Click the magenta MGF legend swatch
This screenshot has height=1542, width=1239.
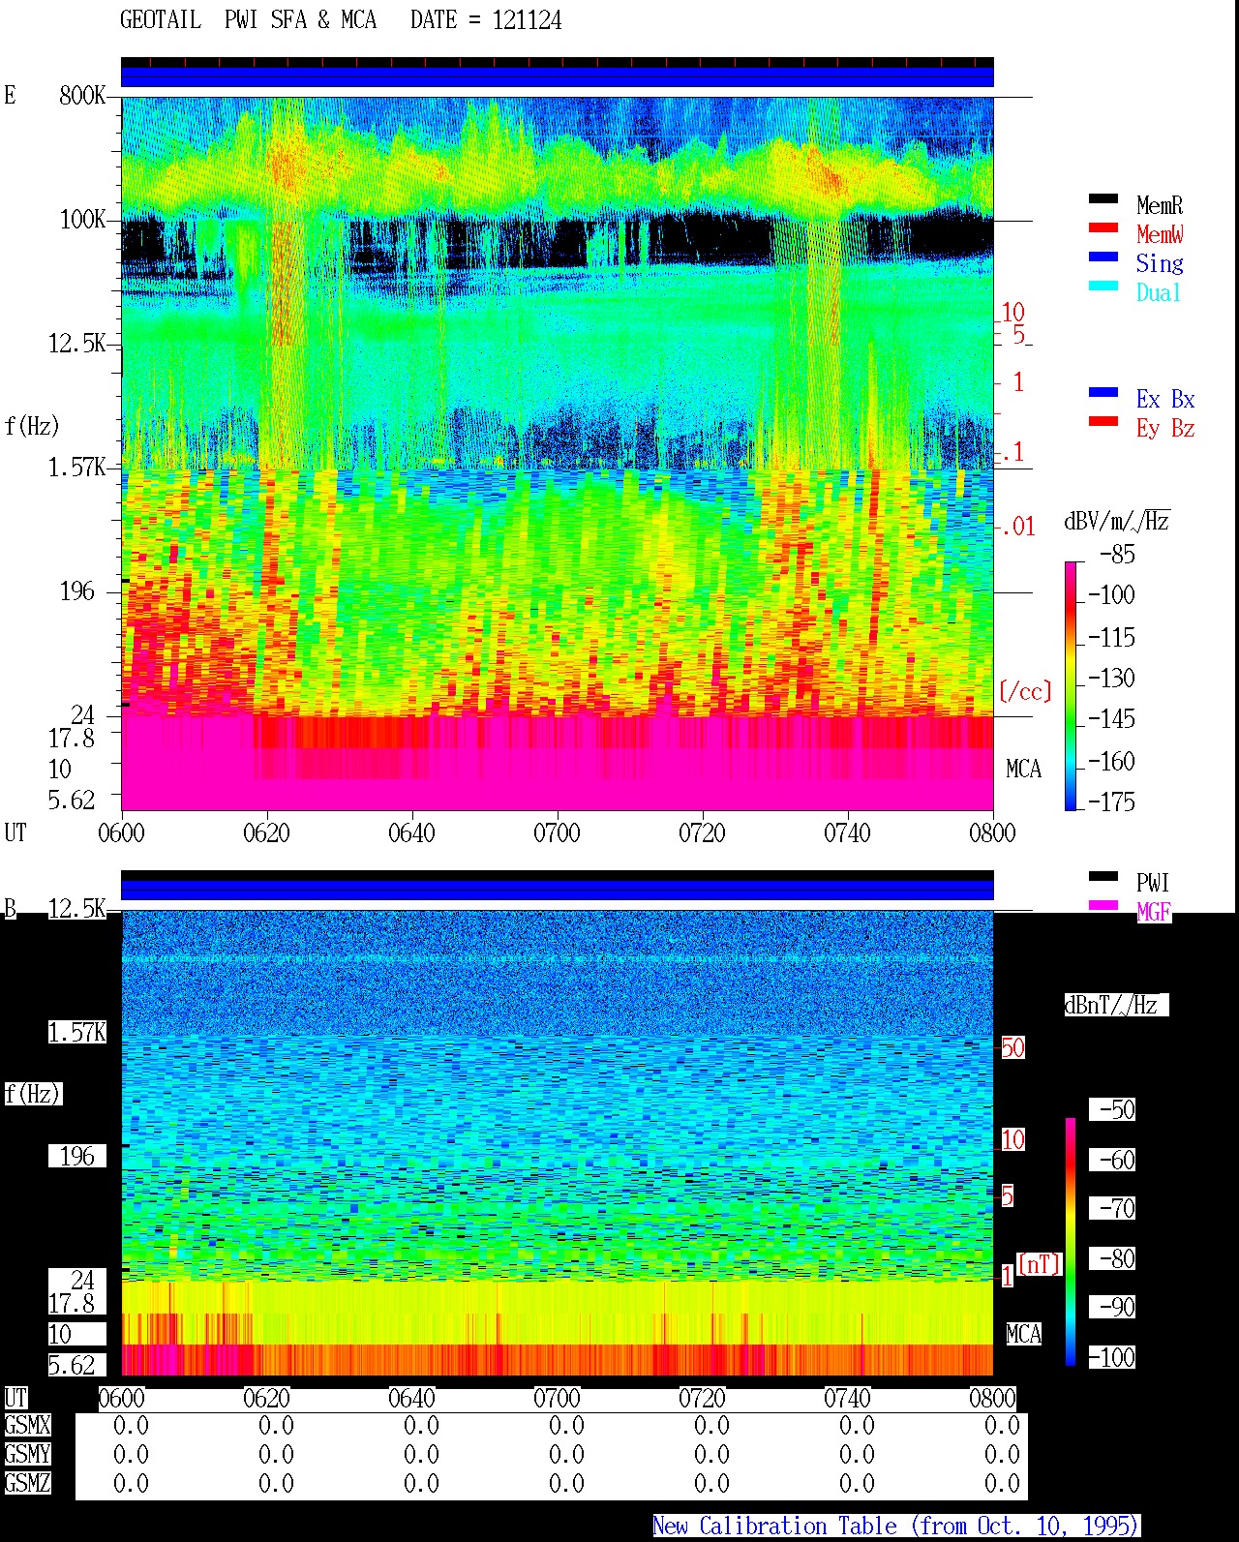[1103, 905]
